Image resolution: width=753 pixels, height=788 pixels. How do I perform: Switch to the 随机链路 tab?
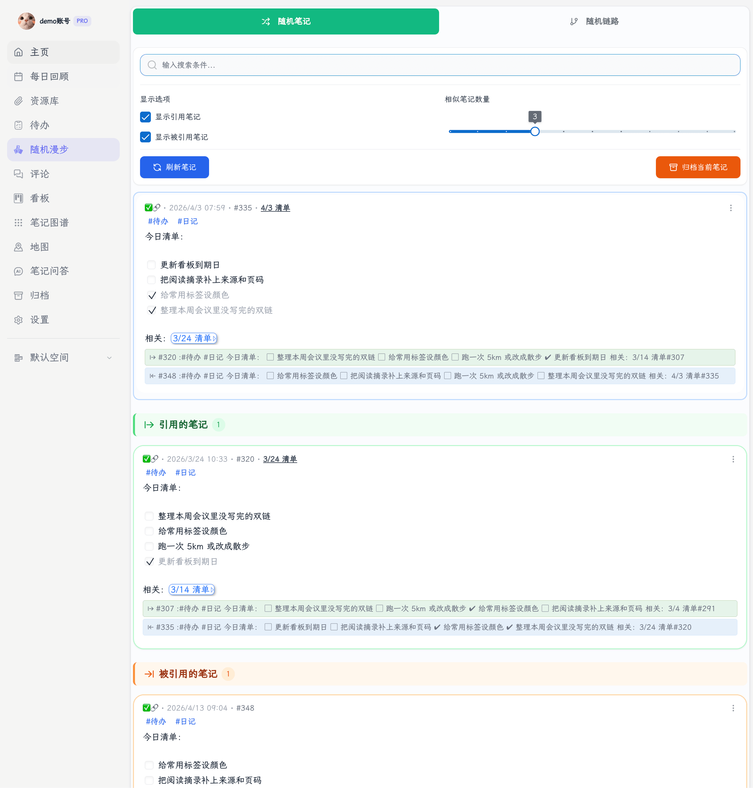point(594,21)
